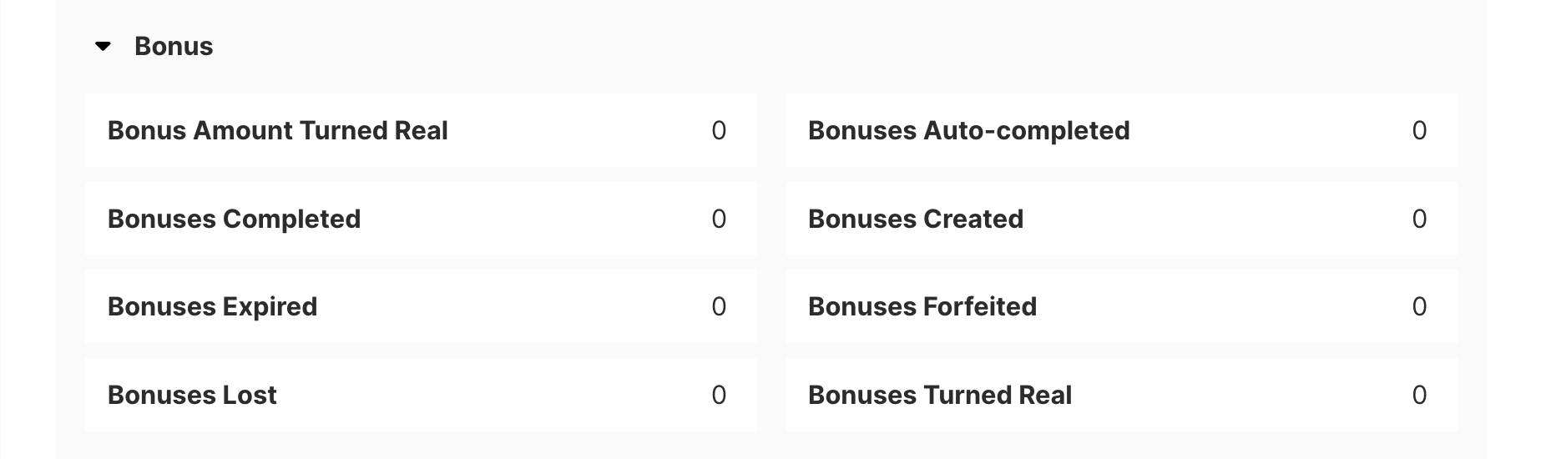Select the Bonuses Turned Real count value
Image resolution: width=1541 pixels, height=459 pixels.
[1419, 396]
